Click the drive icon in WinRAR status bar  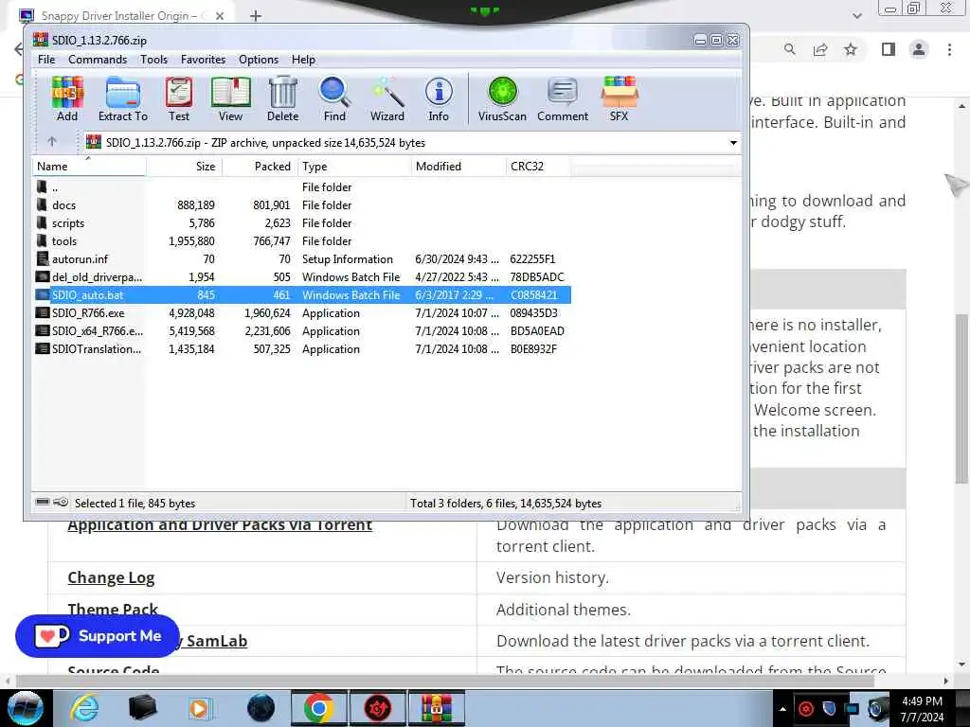(x=43, y=502)
